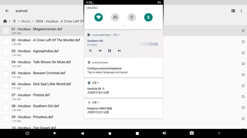Check the box for 08 Southern Girl.dsf

pos(243,108)
